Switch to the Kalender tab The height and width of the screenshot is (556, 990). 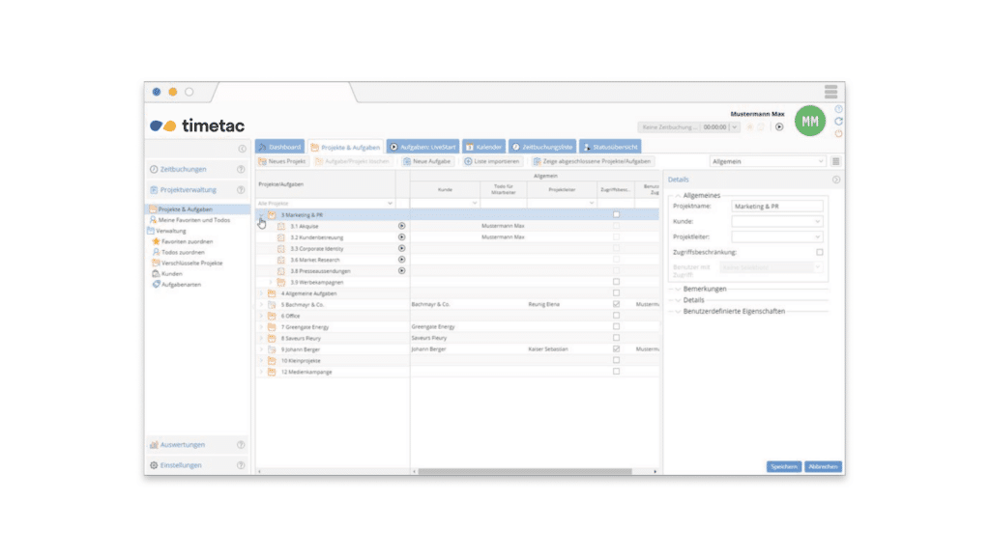point(483,147)
